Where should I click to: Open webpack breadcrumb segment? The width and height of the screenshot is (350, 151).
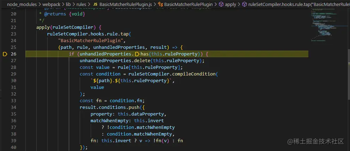(51, 4)
